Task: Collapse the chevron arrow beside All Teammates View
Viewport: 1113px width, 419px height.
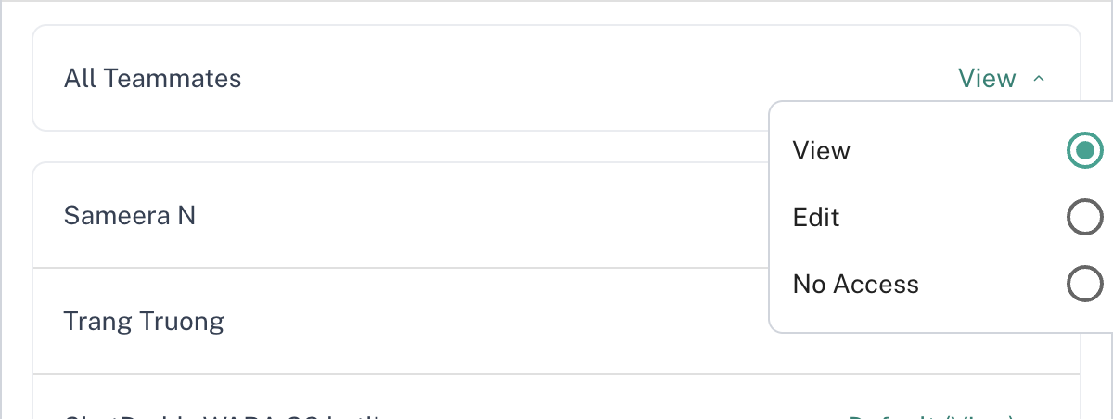Action: pos(1039,80)
